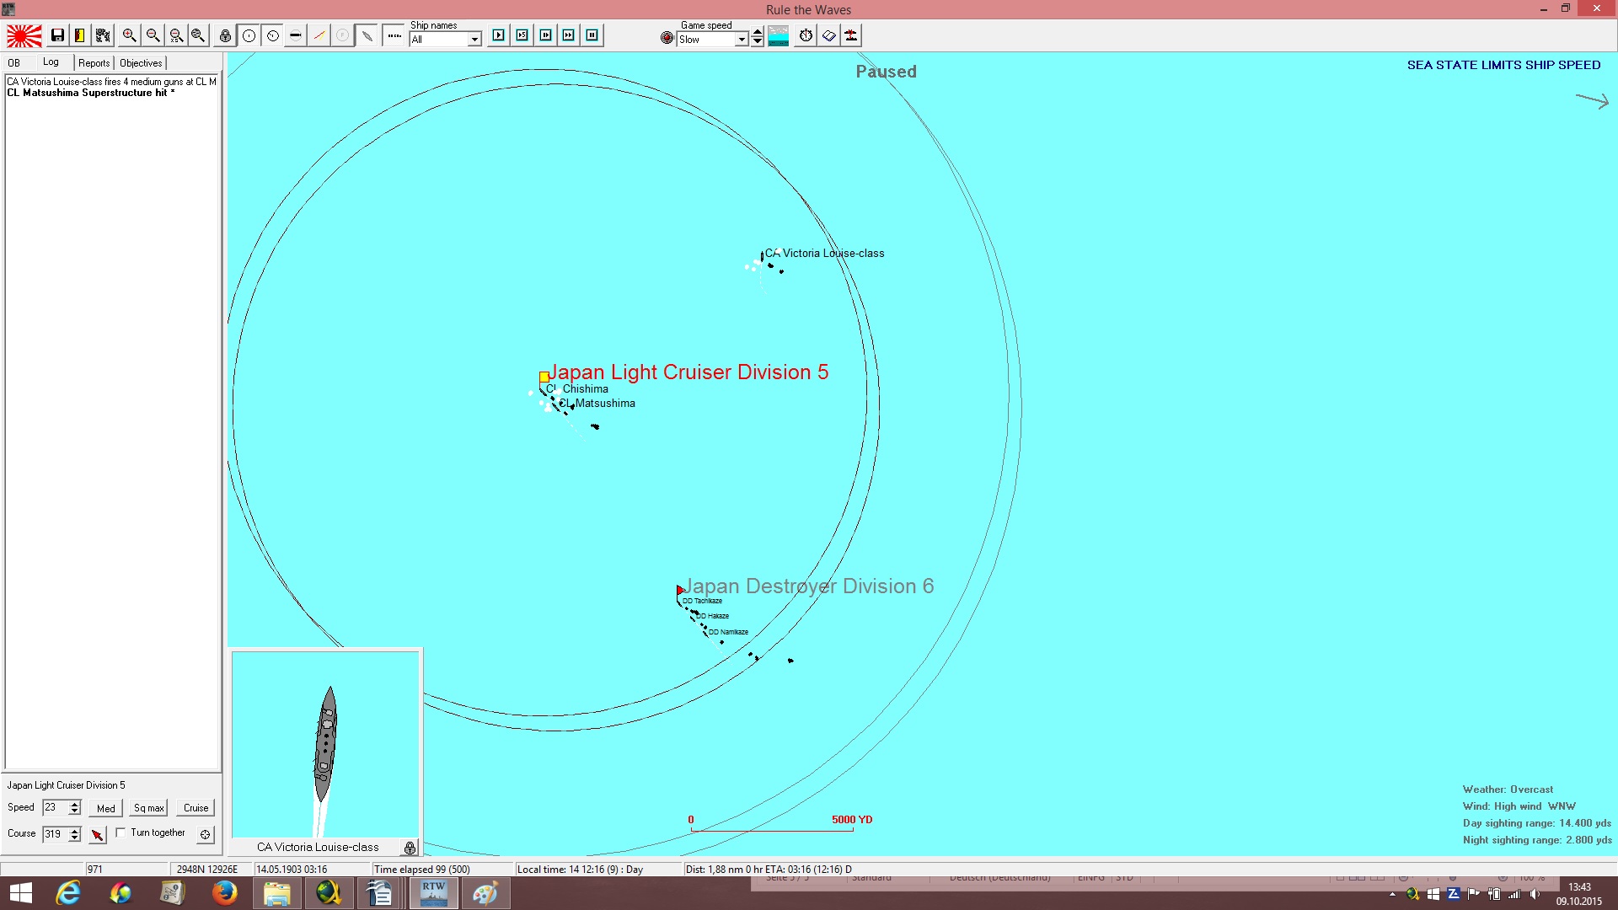Click the blue diamond eraser-like icon
The image size is (1618, 910).
point(828,35)
